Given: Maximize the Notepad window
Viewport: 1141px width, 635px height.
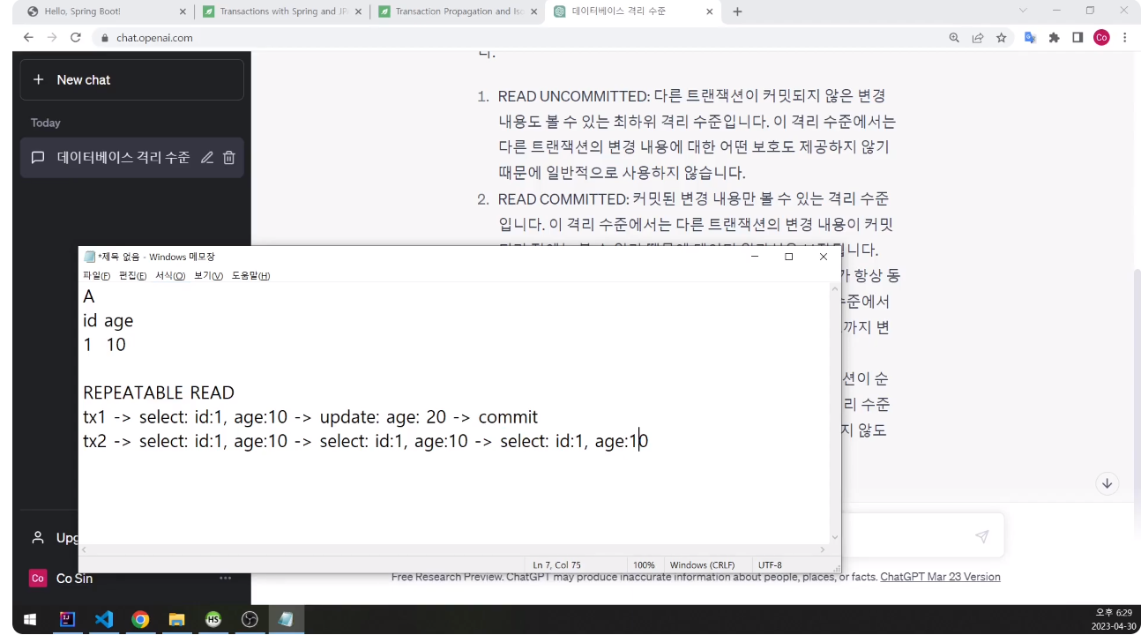Looking at the screenshot, I should pos(788,257).
